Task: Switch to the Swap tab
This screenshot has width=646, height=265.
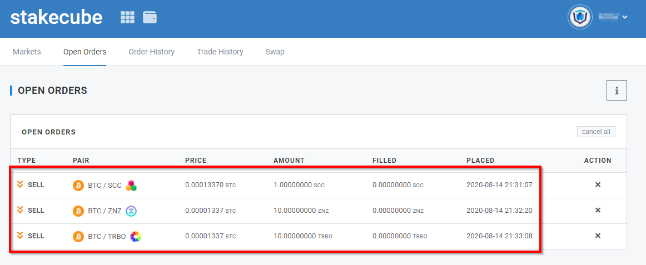Action: point(275,52)
